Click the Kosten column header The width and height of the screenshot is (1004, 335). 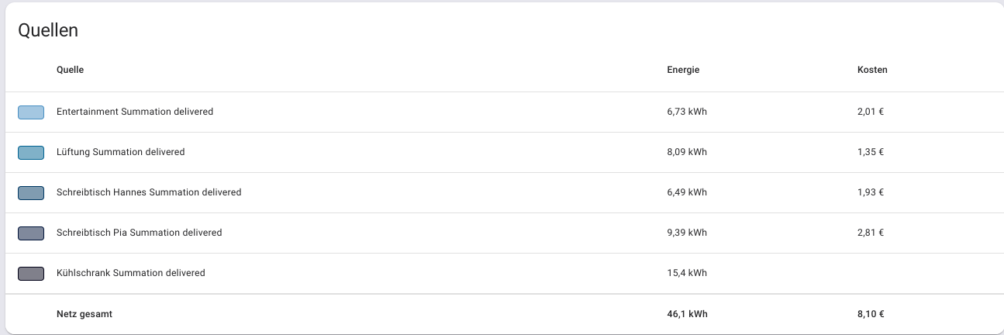(x=872, y=70)
